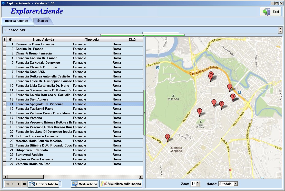Viewport: 285px width, 191px height.
Task: Click map marker number 7
Action: point(200,112)
